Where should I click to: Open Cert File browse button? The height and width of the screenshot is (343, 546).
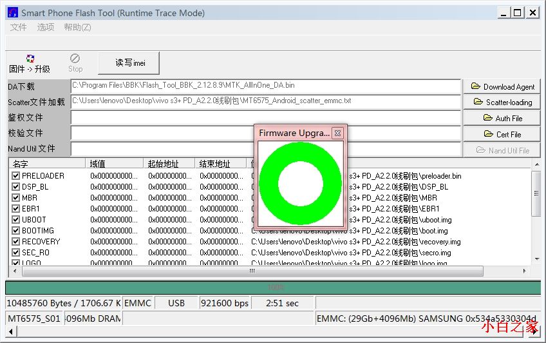[x=502, y=134]
